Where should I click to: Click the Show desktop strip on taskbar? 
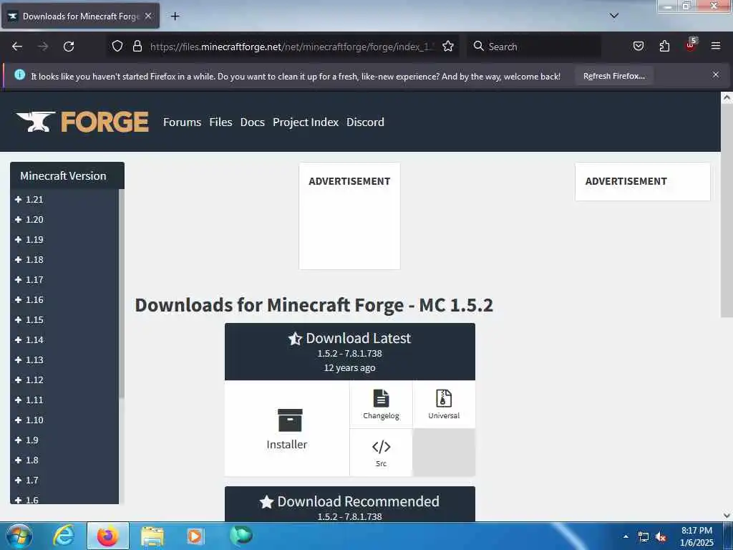728,536
